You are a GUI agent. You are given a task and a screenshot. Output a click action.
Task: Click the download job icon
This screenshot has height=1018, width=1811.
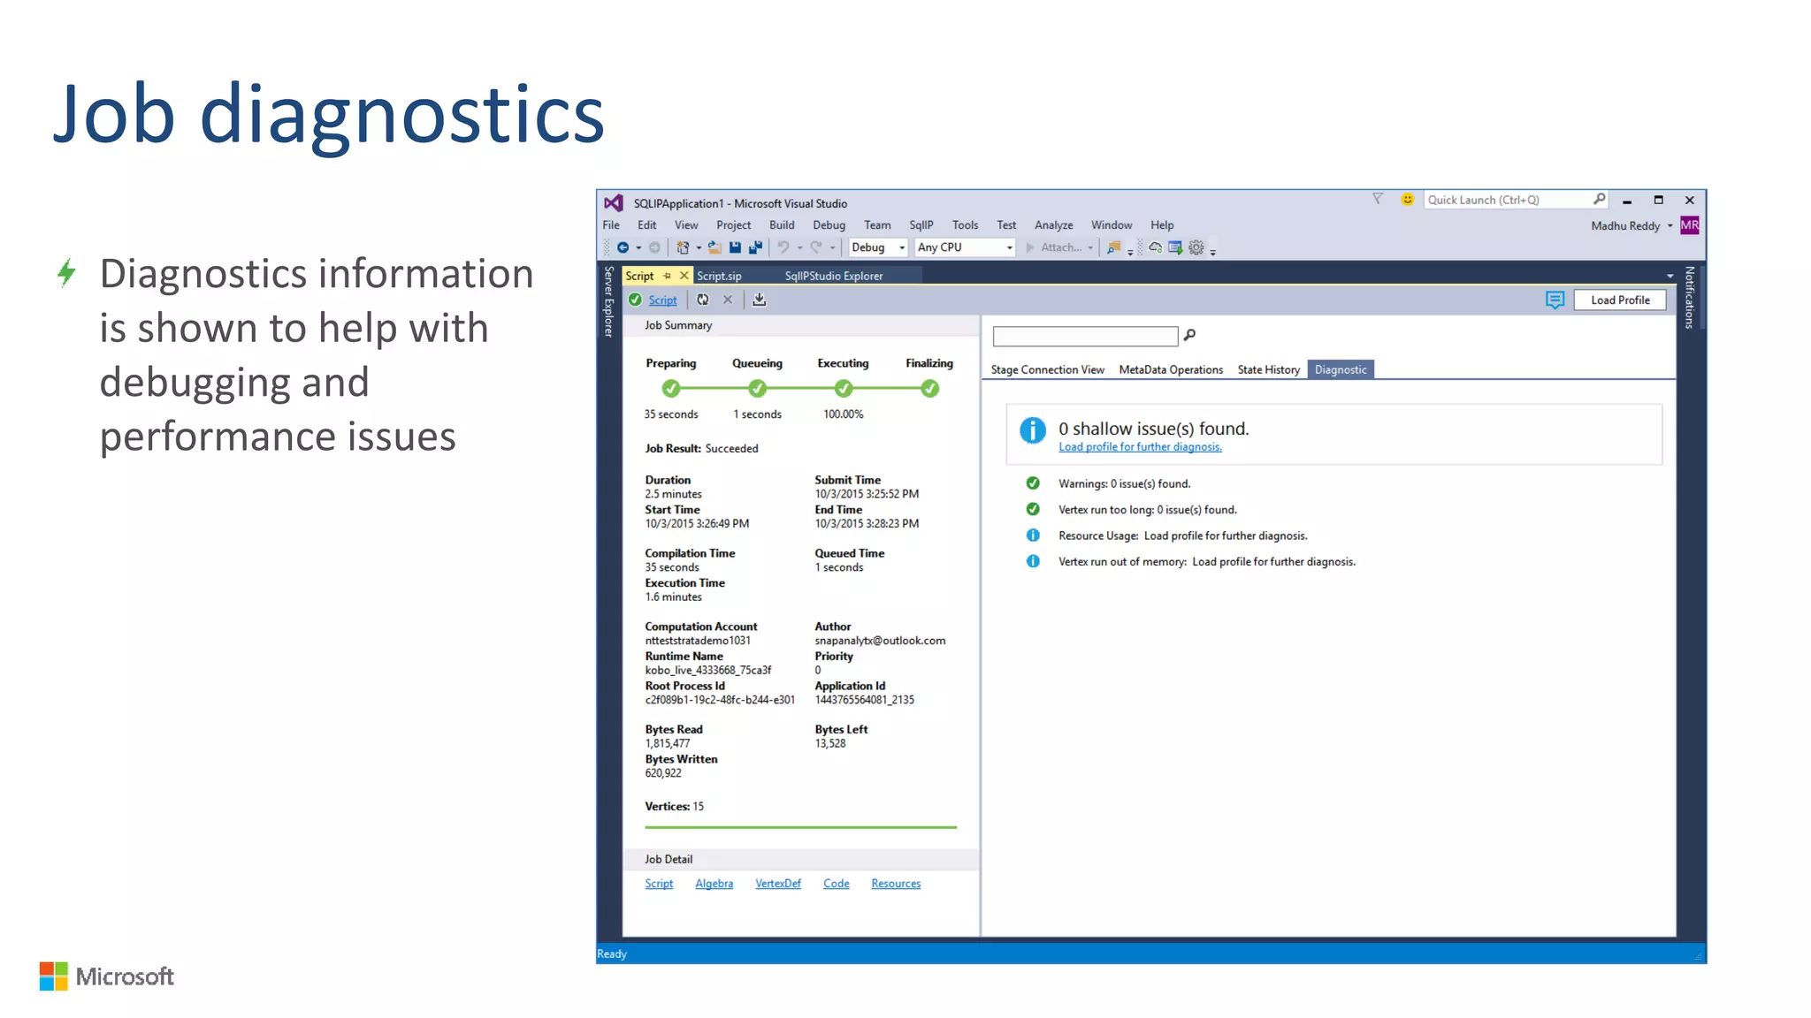759,300
